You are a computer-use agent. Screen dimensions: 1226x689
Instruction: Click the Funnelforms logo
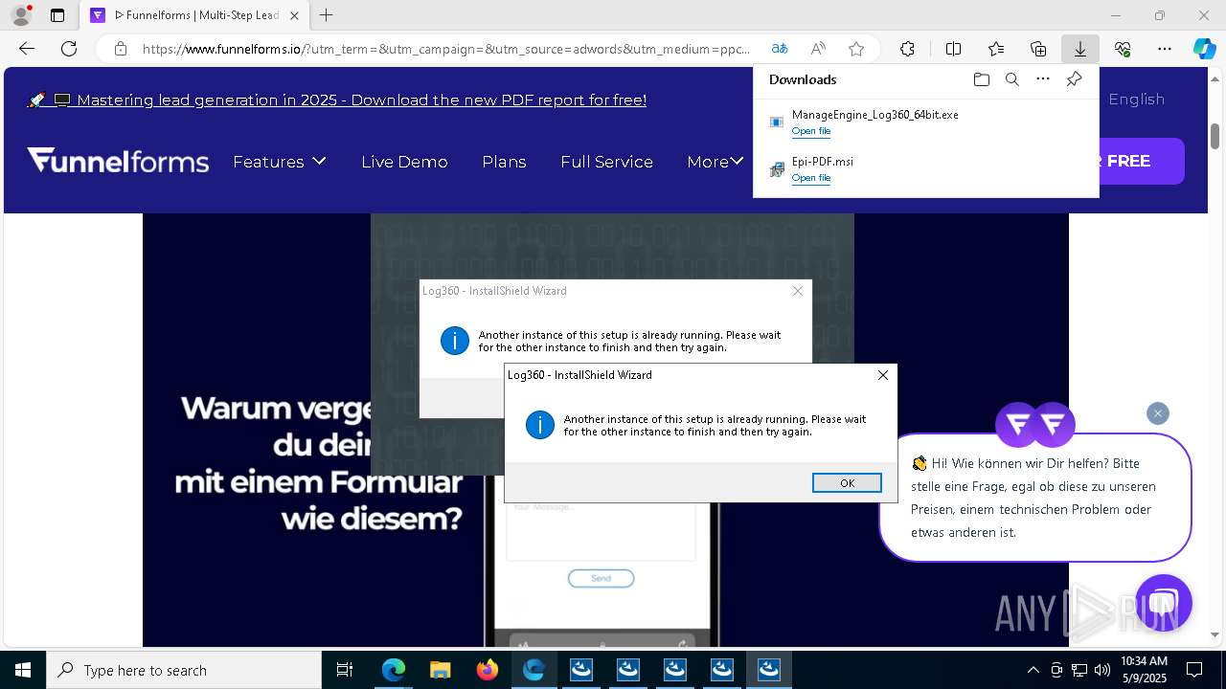(x=118, y=160)
